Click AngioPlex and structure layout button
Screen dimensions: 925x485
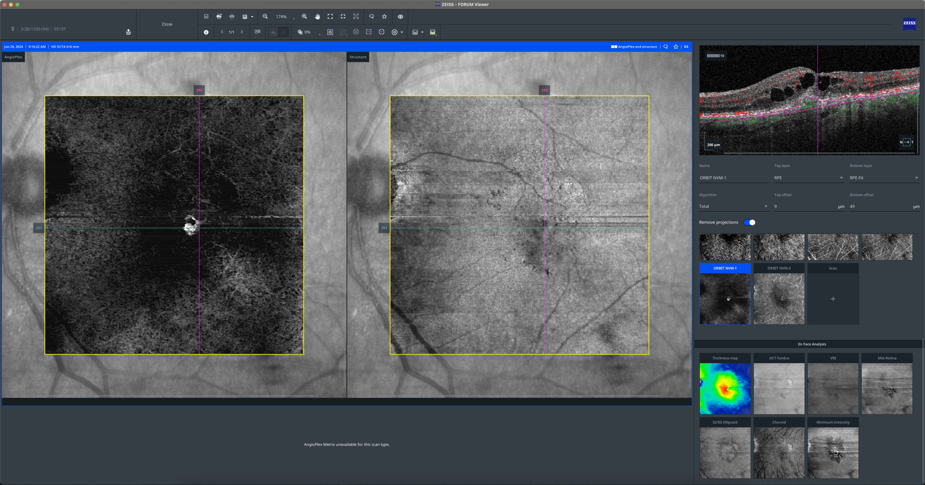634,47
